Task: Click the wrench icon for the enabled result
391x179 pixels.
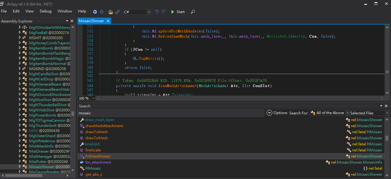Action: (82, 144)
